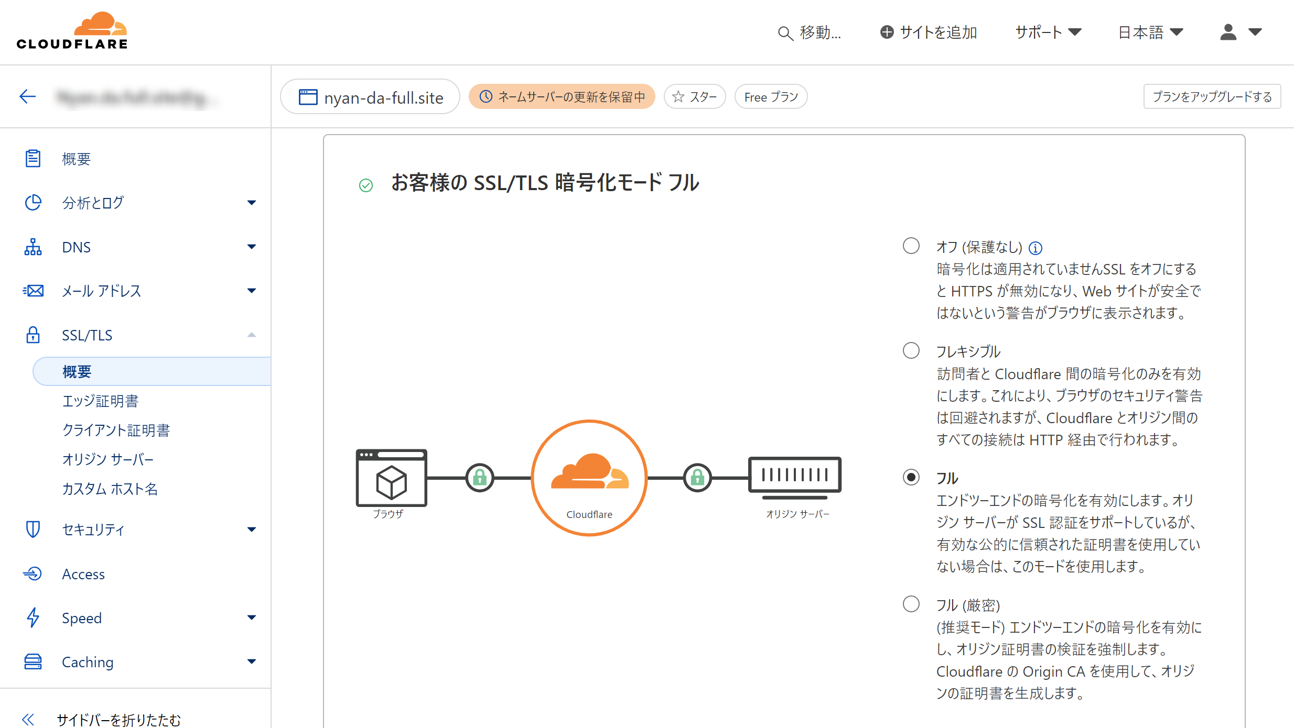Select the フル (厳密) radio button
This screenshot has height=728, width=1294.
(911, 604)
